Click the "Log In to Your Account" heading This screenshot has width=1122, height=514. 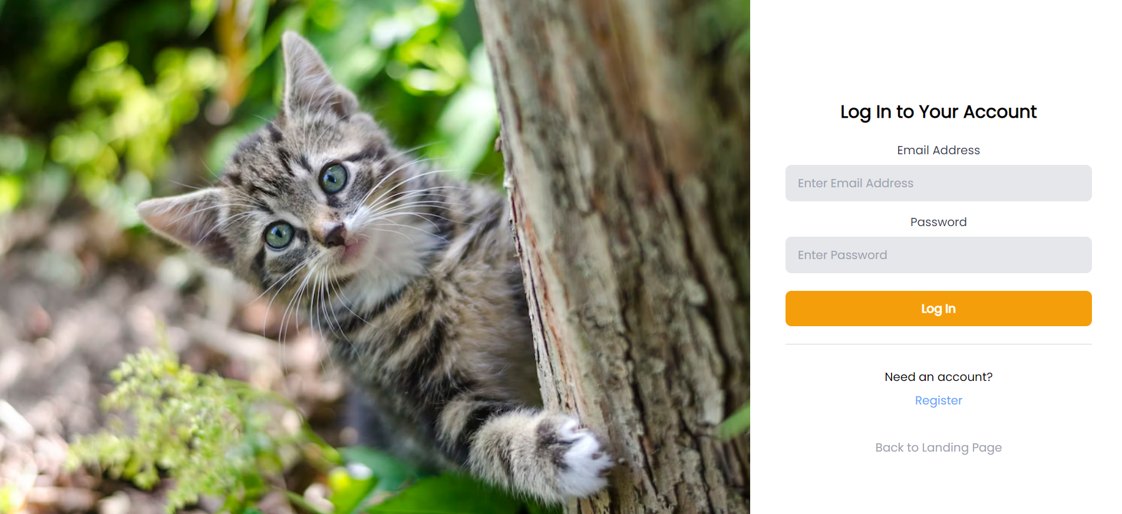tap(938, 112)
